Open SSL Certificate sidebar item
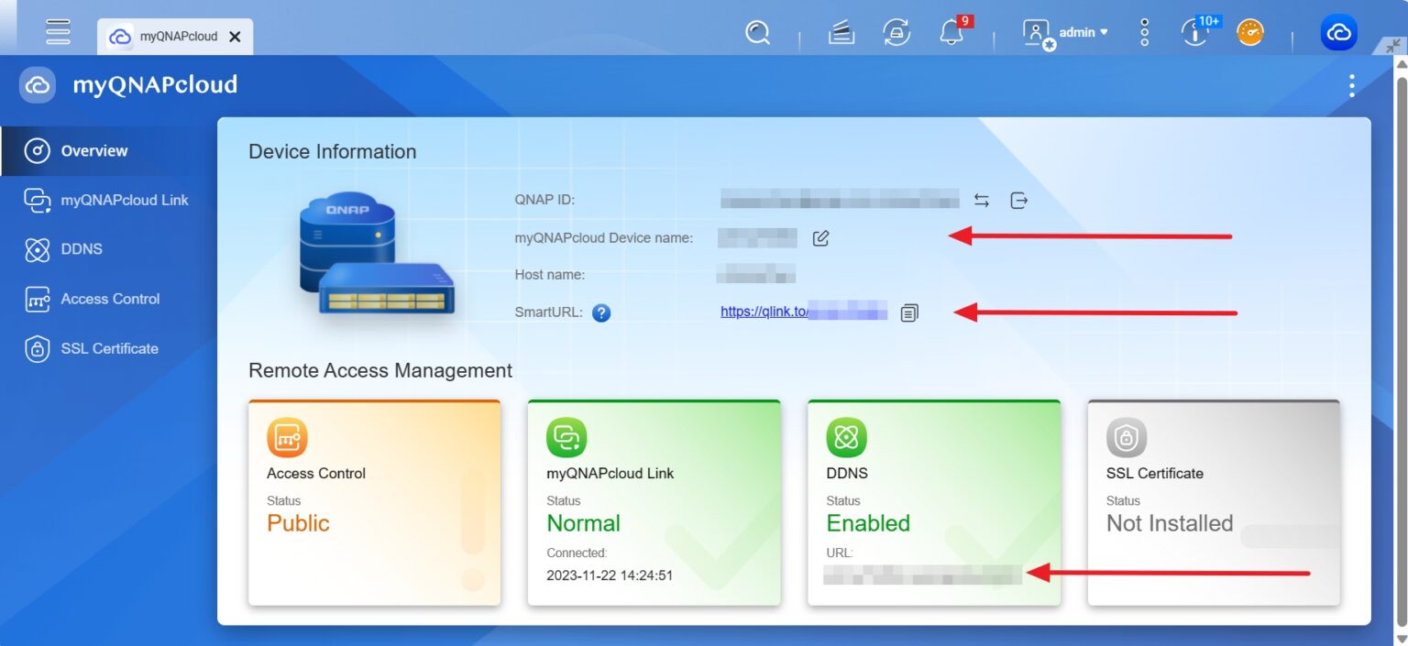 (109, 348)
